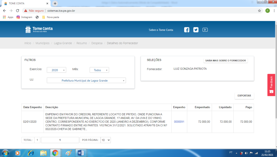
Task: Change the Por Página count dropdown
Action: [x=105, y=140]
